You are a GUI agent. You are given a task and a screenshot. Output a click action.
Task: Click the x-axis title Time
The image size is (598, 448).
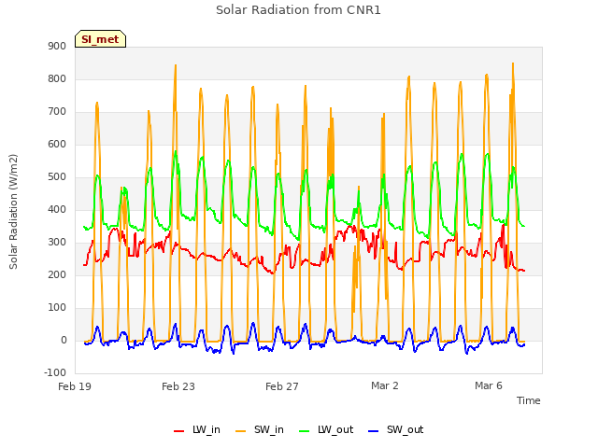(x=529, y=400)
